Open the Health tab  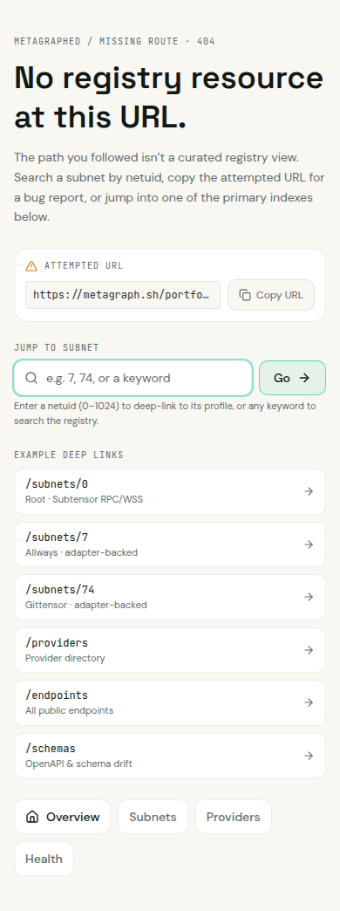44,859
